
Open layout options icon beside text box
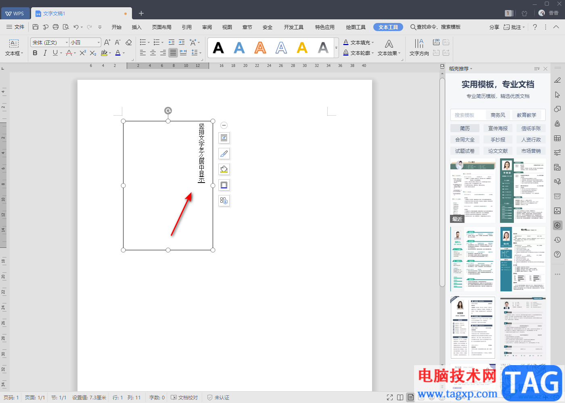(x=224, y=138)
